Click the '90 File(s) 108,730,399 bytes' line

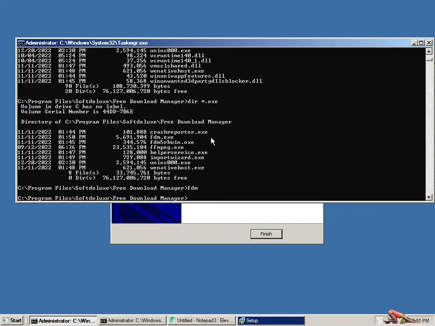(x=118, y=86)
